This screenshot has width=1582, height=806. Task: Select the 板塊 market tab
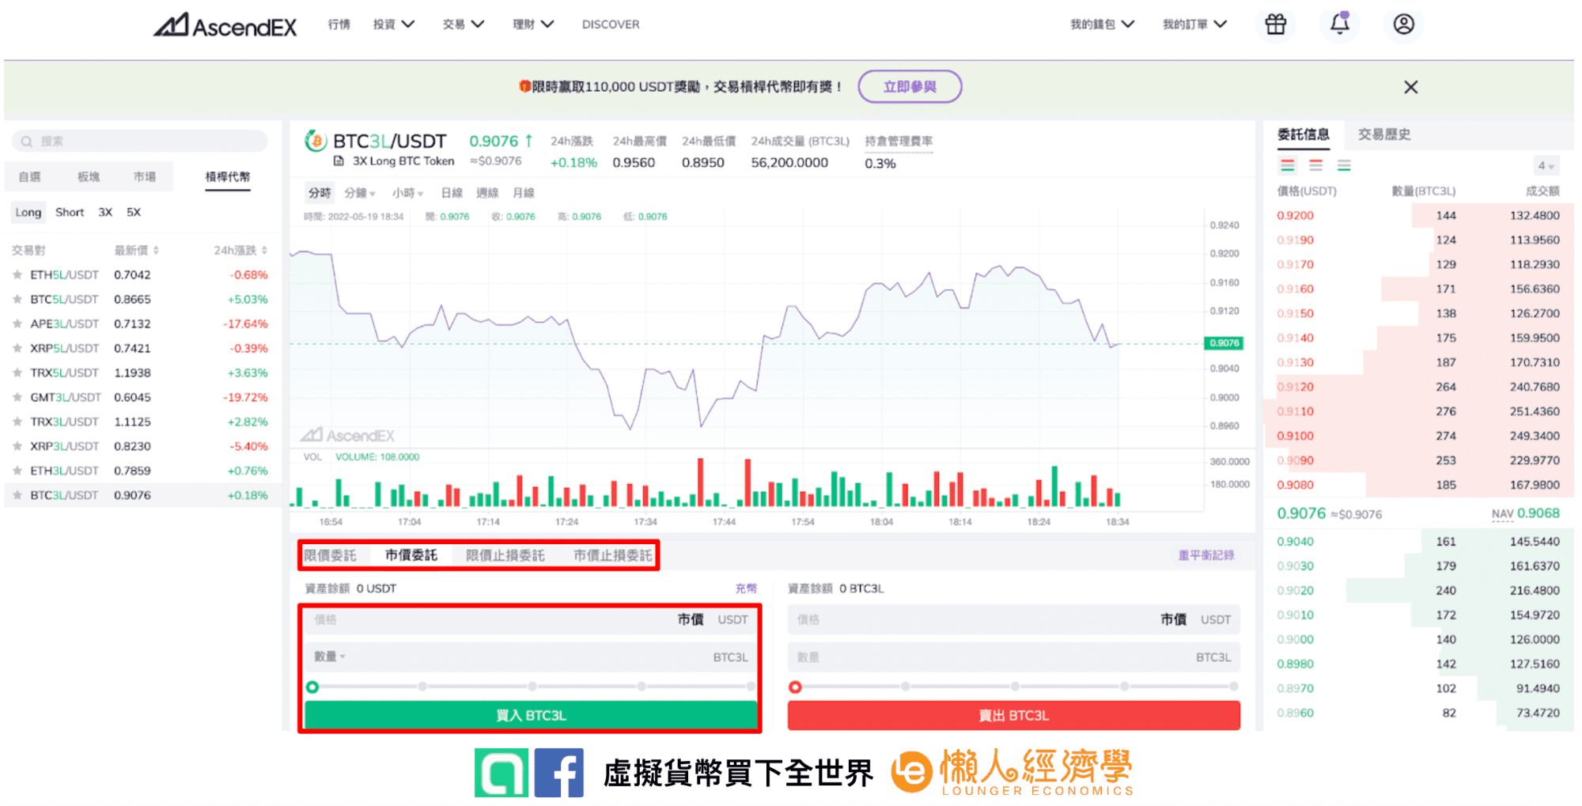(x=89, y=177)
